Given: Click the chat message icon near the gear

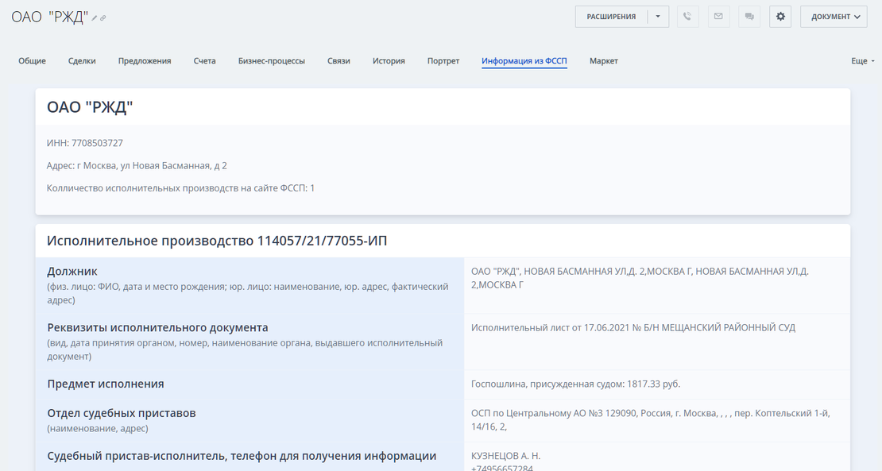Looking at the screenshot, I should [749, 16].
